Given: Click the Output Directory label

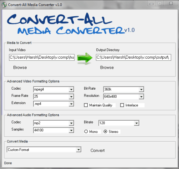Looking at the screenshot, I should point(108,50).
